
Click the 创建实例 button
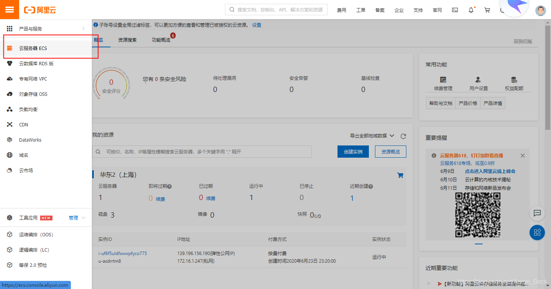tap(353, 152)
